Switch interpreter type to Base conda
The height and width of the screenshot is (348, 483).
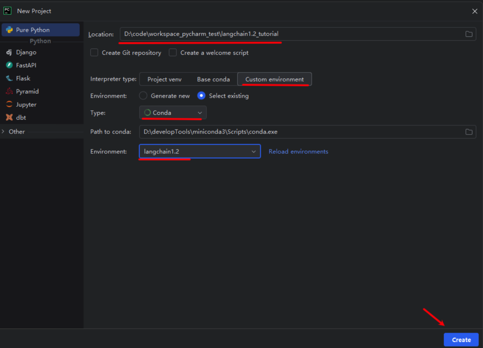click(x=213, y=79)
